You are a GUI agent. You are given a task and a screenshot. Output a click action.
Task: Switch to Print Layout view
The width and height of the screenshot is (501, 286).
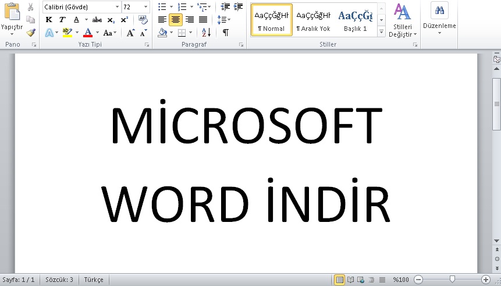[340, 280]
